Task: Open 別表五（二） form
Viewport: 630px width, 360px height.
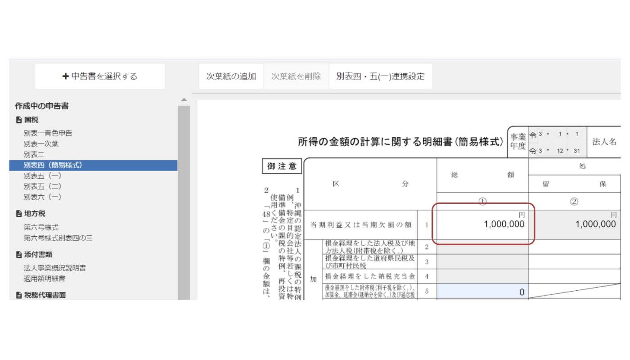Action: click(42, 186)
